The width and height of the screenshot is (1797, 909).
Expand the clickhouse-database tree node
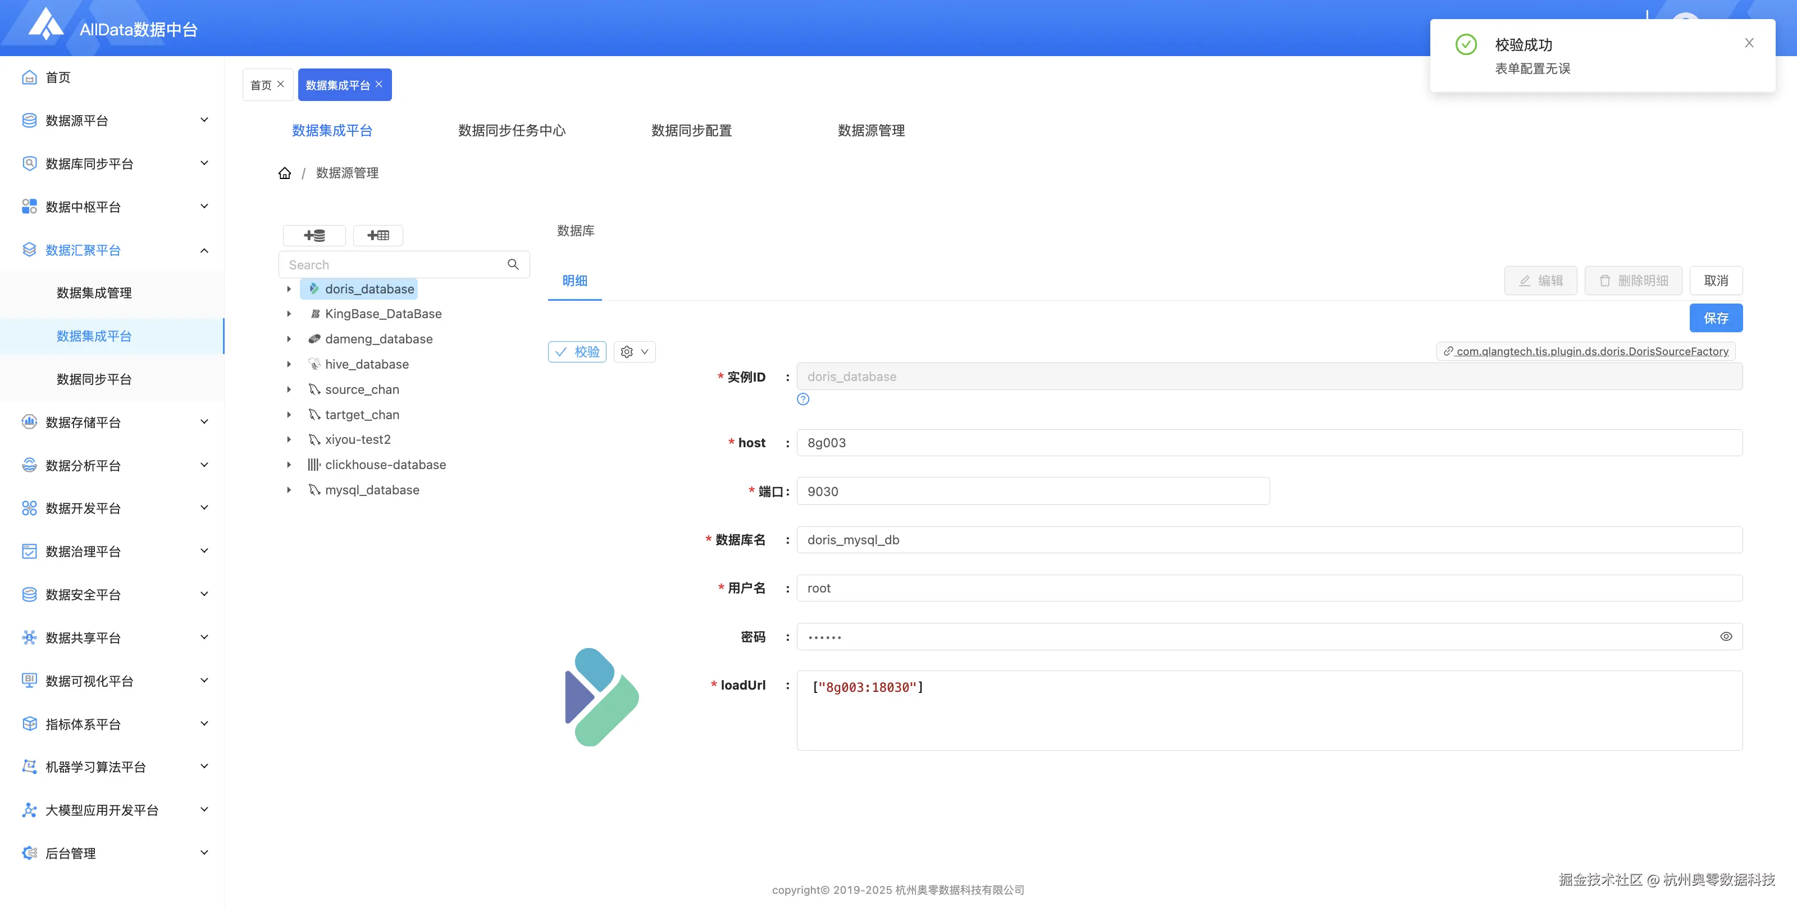pos(289,465)
